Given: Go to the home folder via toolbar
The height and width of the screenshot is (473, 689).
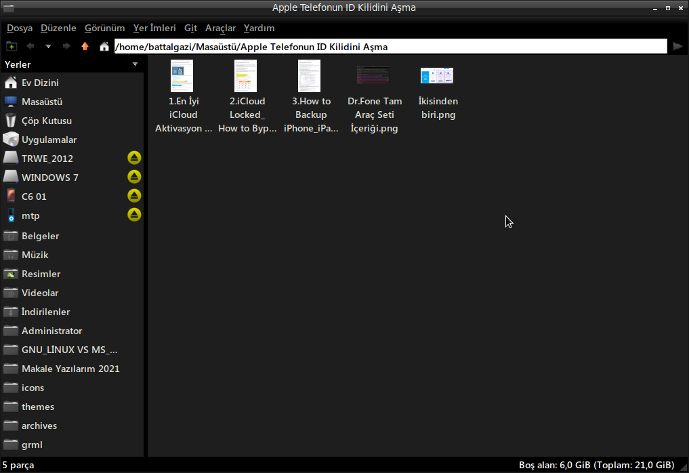Looking at the screenshot, I should 104,46.
